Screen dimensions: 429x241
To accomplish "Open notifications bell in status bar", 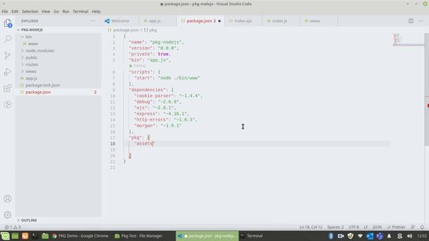I will [422, 227].
